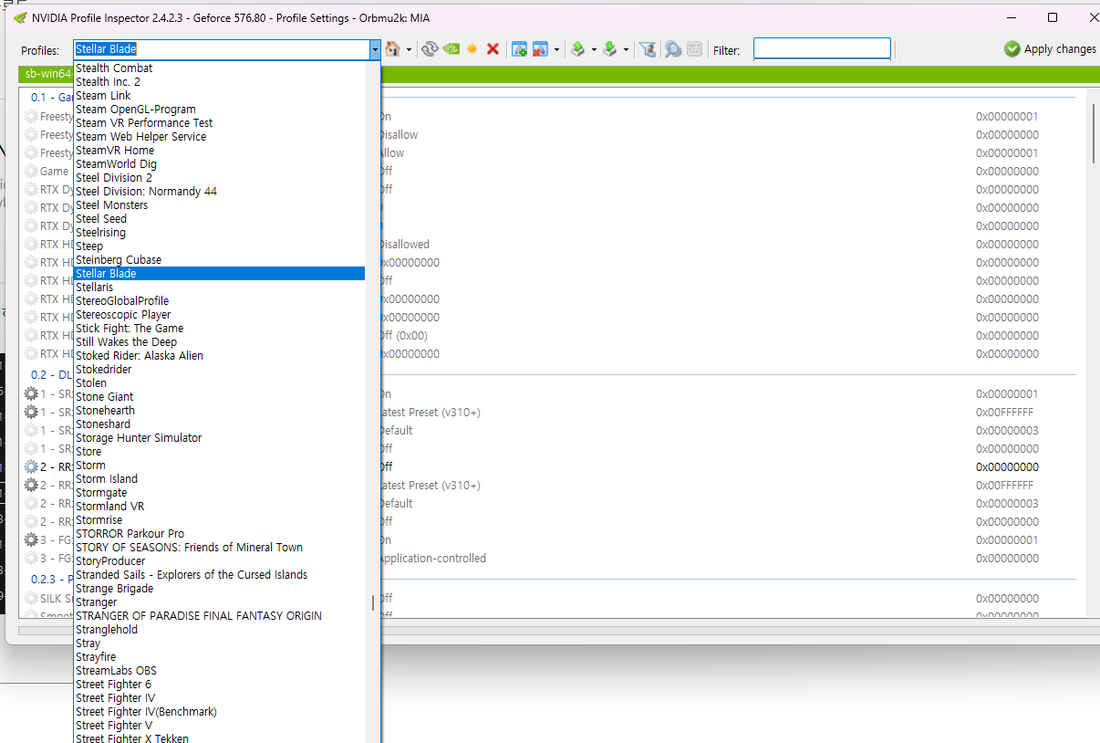Click the Disallowed setting value

coord(404,245)
